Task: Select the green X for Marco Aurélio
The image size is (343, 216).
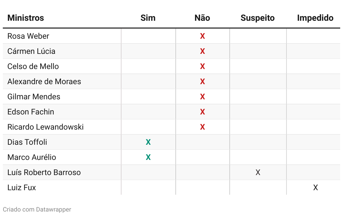Action: 148,157
